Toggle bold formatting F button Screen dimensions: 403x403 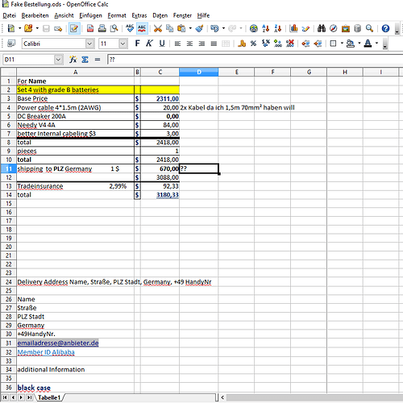point(137,44)
